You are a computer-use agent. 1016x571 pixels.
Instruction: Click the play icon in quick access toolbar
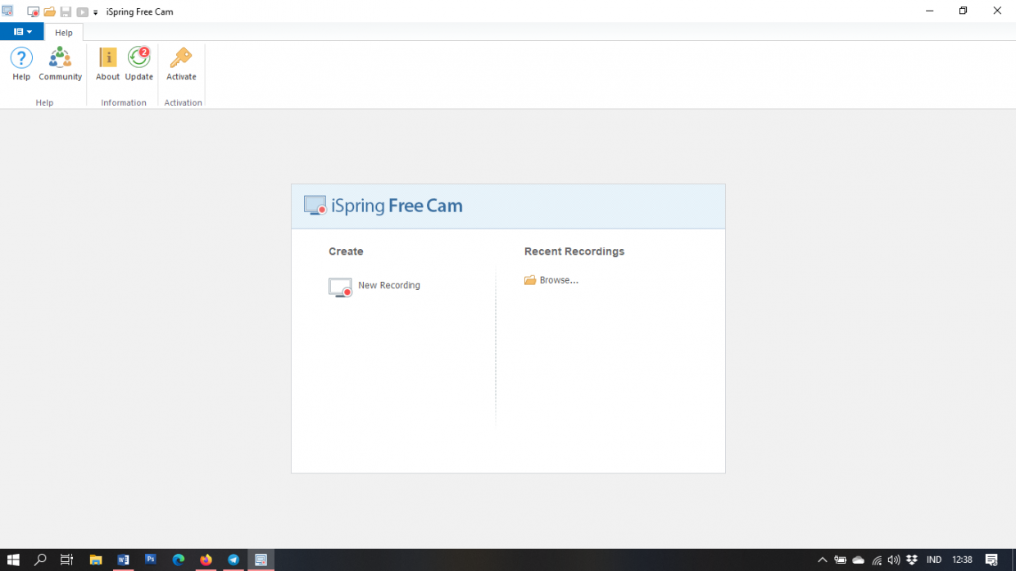tap(82, 11)
